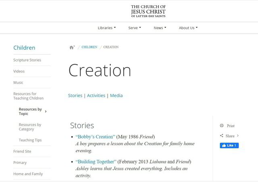Viewport: 258px width, 182px height.
Task: Click the Creation page title
Action: coord(100,70)
